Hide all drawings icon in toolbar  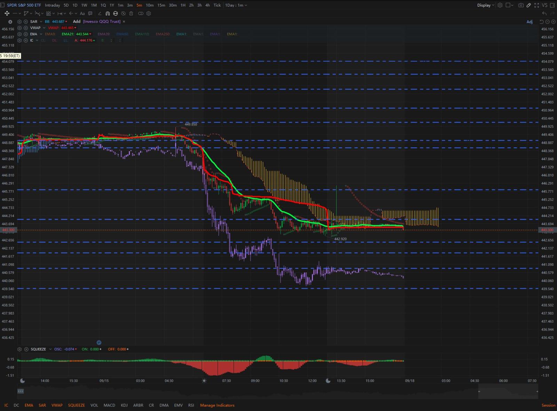click(123, 13)
